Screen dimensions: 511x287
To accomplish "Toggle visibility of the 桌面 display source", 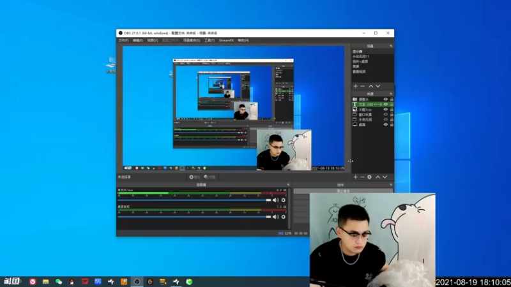I will [386, 124].
